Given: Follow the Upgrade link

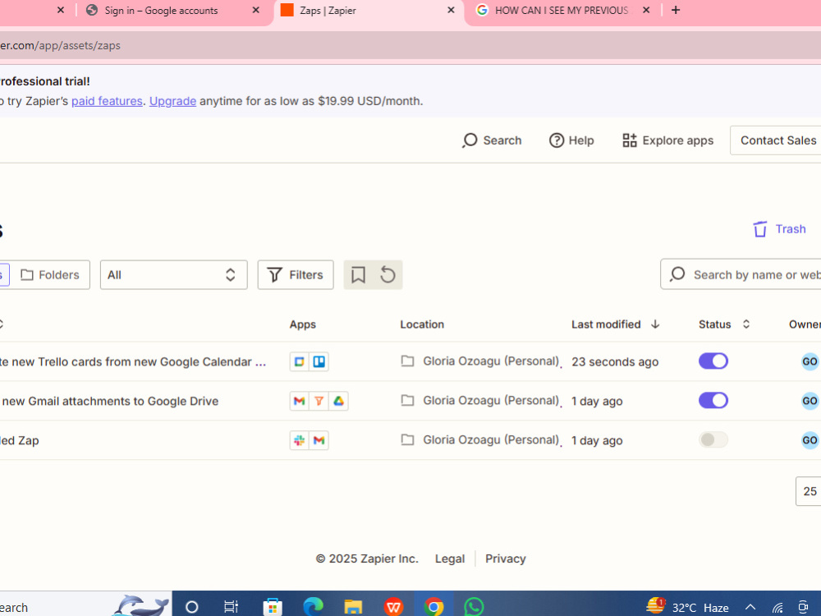Looking at the screenshot, I should 172,101.
